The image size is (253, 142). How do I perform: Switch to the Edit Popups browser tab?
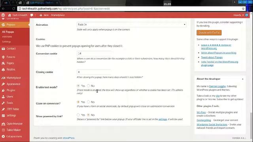coord(42,3)
